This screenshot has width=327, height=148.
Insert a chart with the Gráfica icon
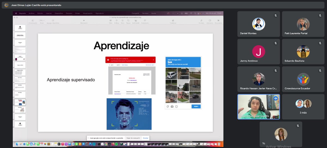point(117,20)
